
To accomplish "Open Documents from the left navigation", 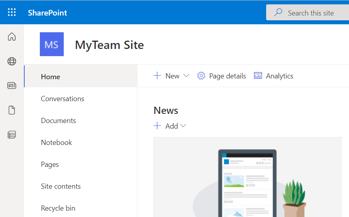I will pyautogui.click(x=59, y=121).
